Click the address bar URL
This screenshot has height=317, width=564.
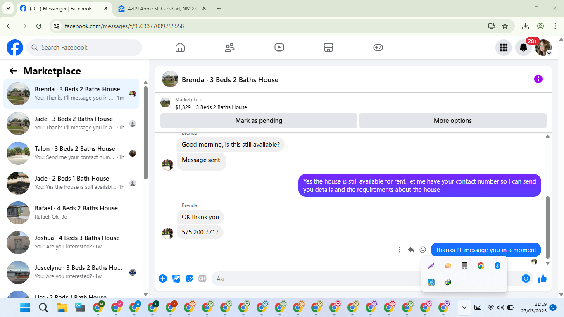[x=124, y=26]
